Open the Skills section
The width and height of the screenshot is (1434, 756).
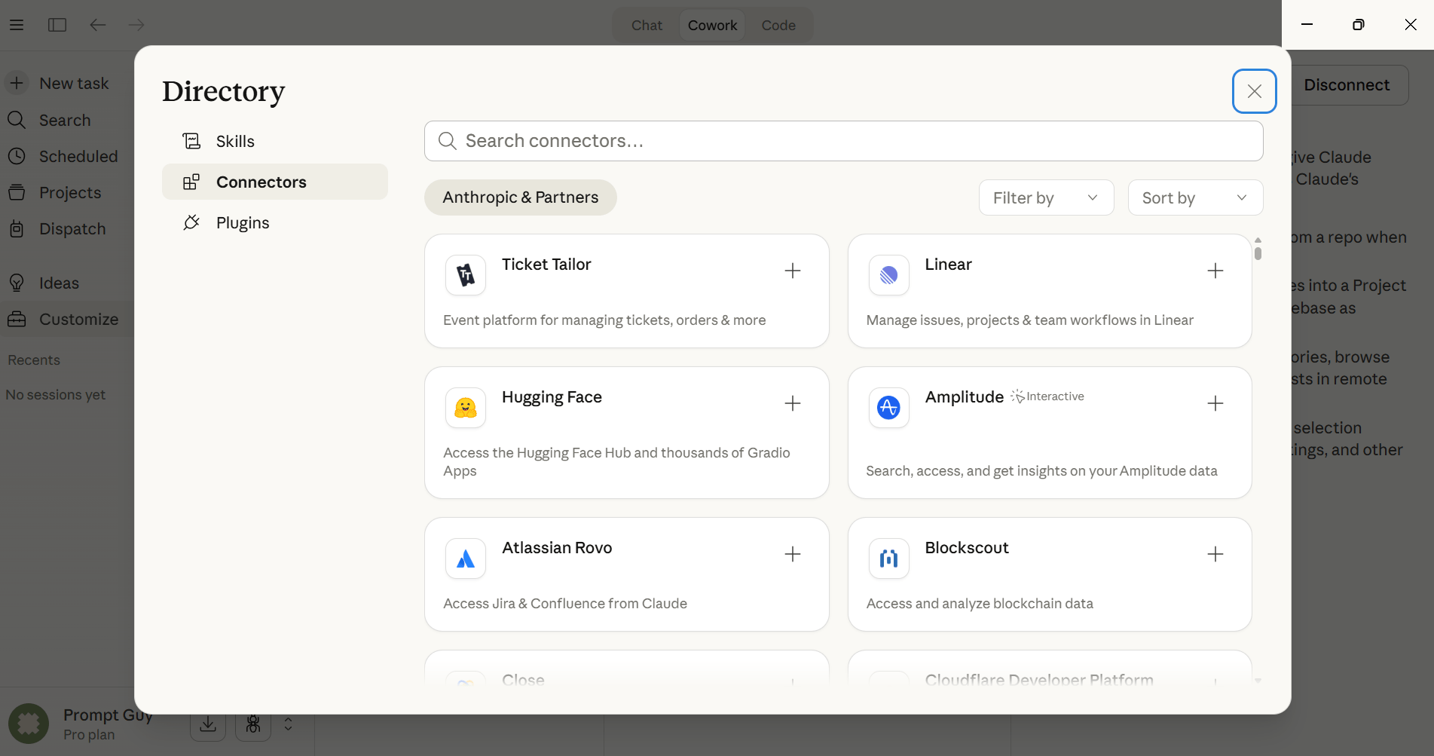tap(275, 141)
